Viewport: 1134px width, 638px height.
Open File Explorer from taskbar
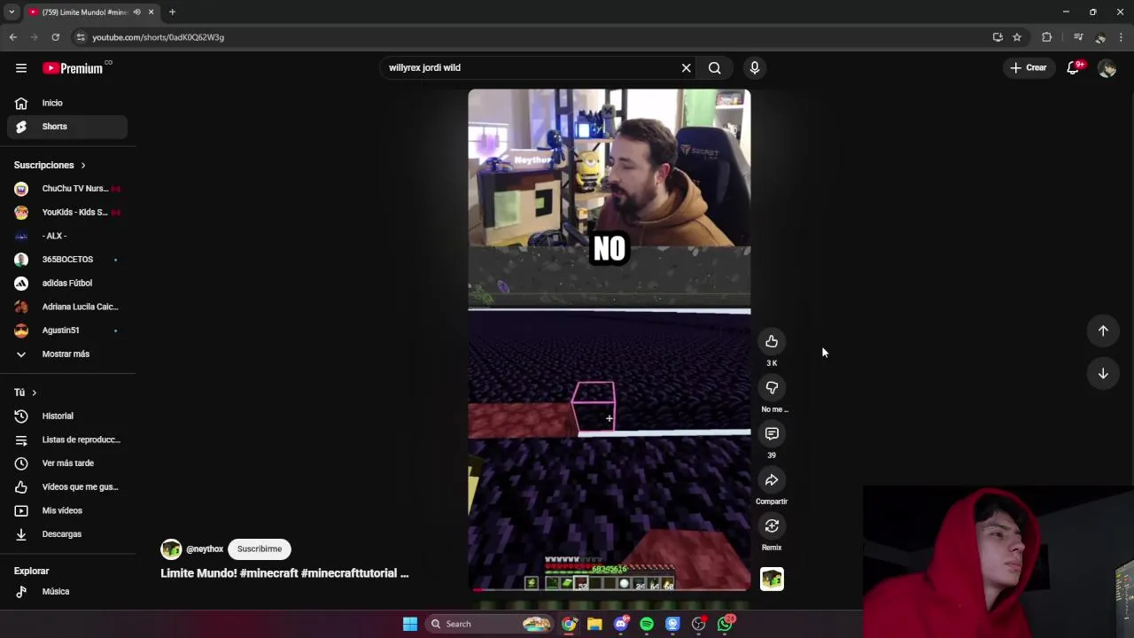594,624
